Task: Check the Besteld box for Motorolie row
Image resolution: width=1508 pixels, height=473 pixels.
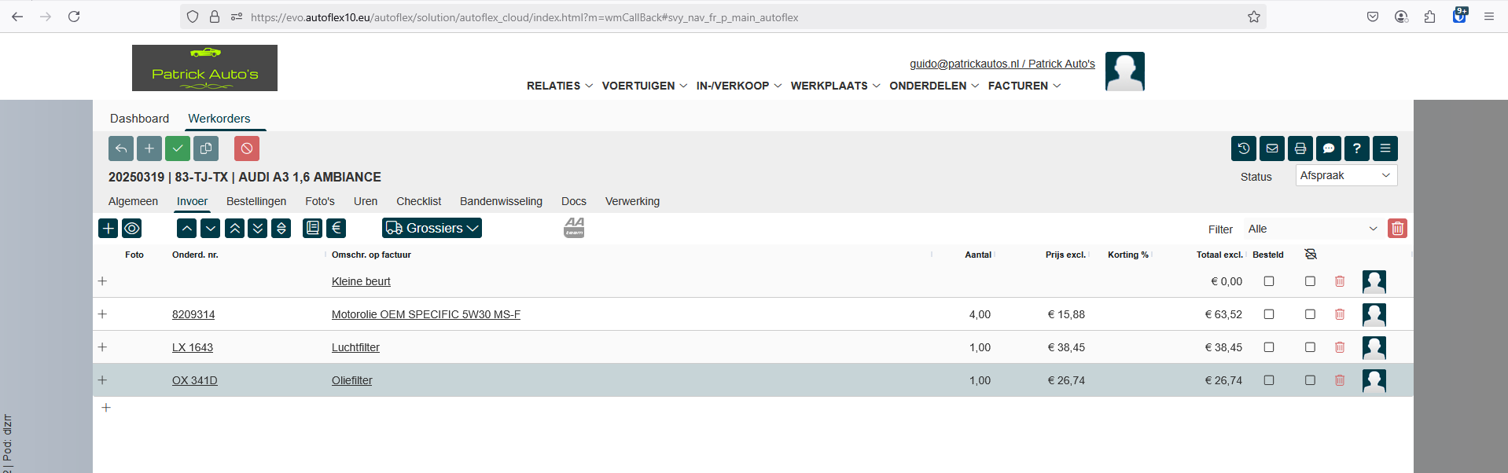Action: (1269, 314)
